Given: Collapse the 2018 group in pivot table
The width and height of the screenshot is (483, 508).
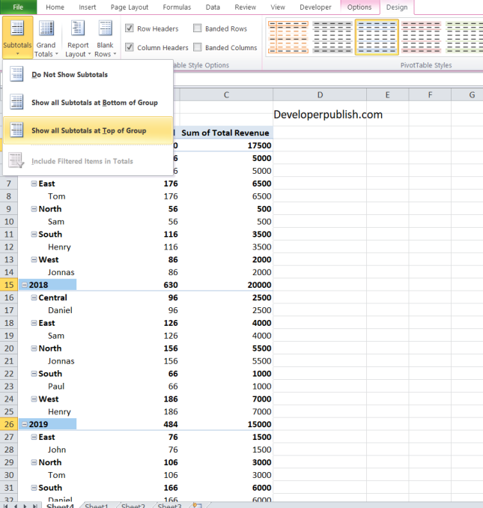Looking at the screenshot, I should point(25,285).
